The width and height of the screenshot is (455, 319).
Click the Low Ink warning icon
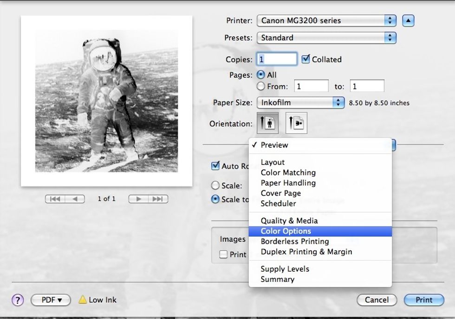tap(83, 300)
